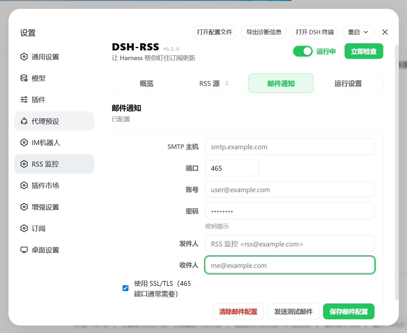Click the 已配置 status text
The image size is (407, 333).
point(121,119)
